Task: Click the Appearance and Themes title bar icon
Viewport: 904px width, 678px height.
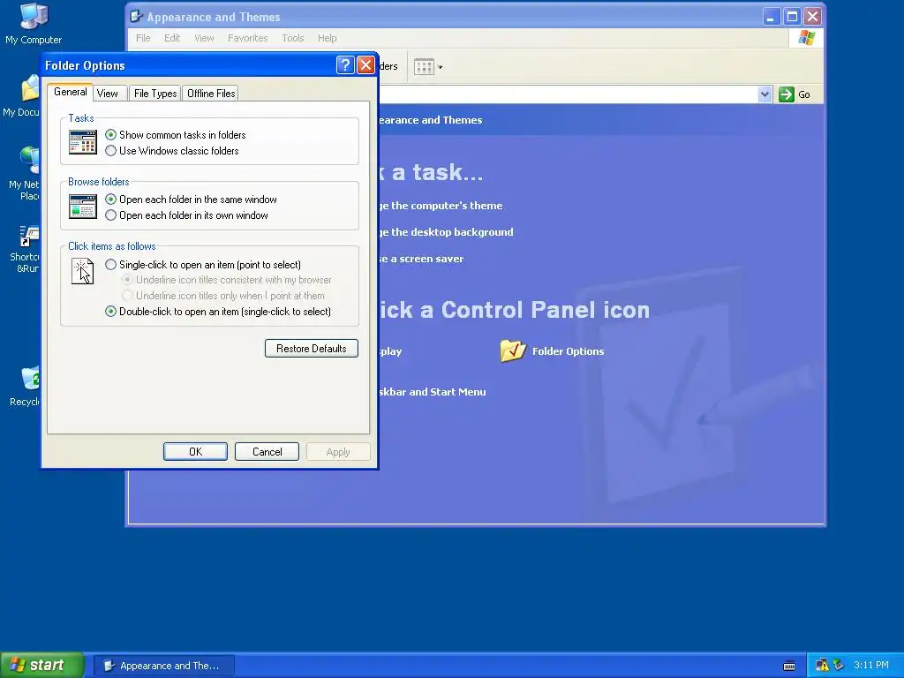Action: [x=136, y=17]
